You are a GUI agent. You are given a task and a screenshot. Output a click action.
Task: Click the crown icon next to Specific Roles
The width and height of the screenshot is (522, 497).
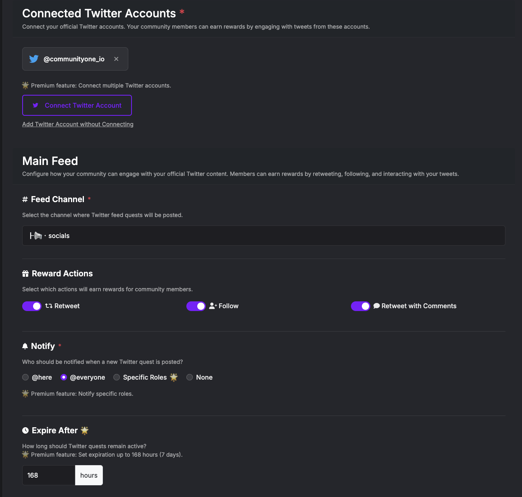[174, 377]
